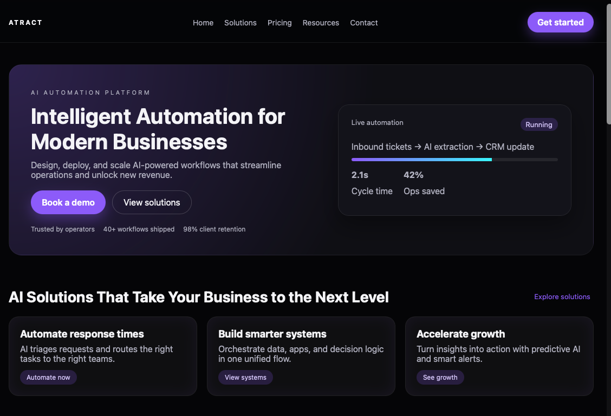Open the Contact navigation item
Screen dimensions: 611x416
[x=363, y=23]
